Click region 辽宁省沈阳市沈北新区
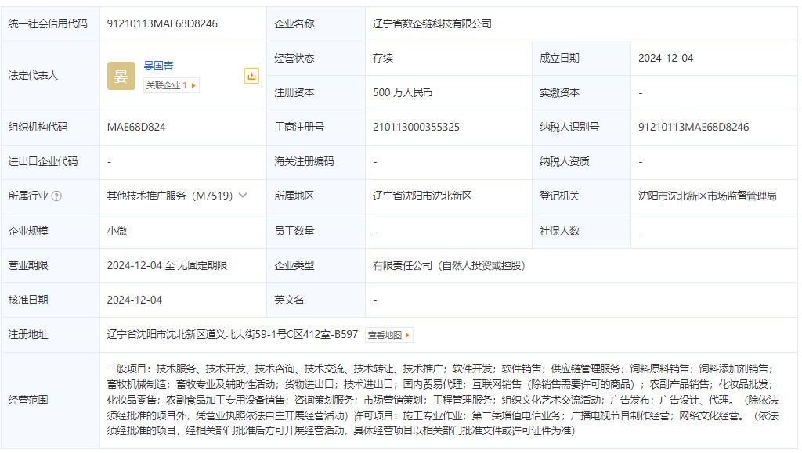The image size is (802, 453). point(422,196)
